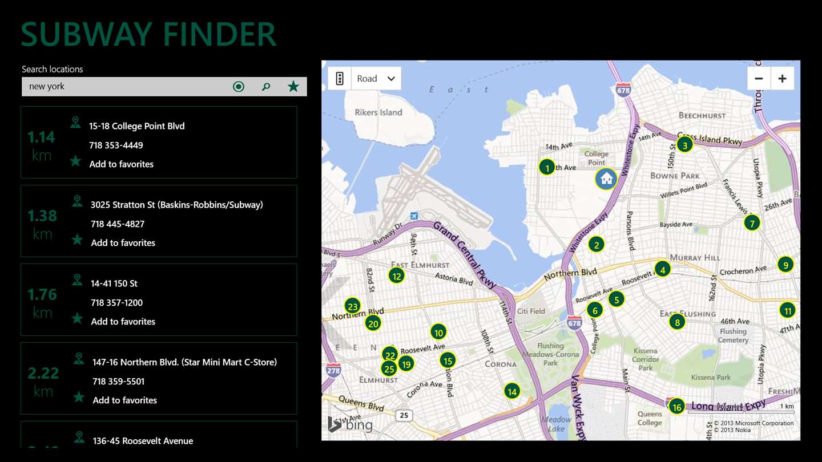Select map pin number 9
822x462 pixels.
(786, 264)
